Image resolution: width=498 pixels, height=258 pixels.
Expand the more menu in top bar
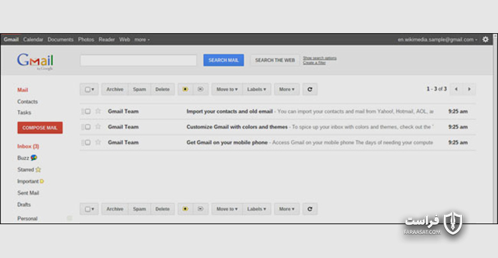(x=142, y=39)
